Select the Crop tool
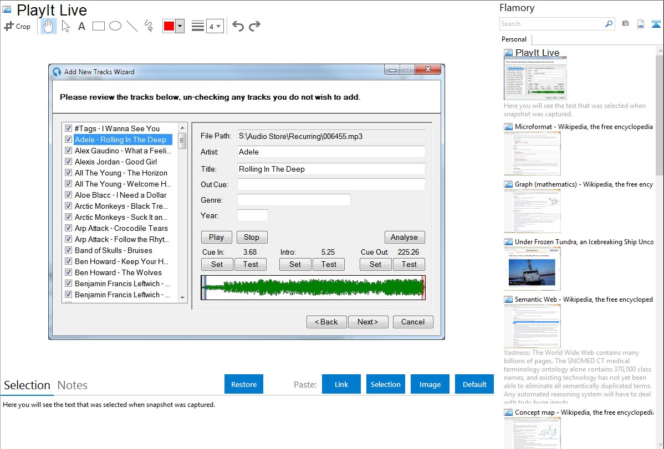This screenshot has width=664, height=449. click(x=17, y=26)
